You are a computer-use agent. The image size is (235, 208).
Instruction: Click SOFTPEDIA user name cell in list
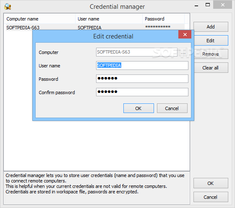coord(89,28)
